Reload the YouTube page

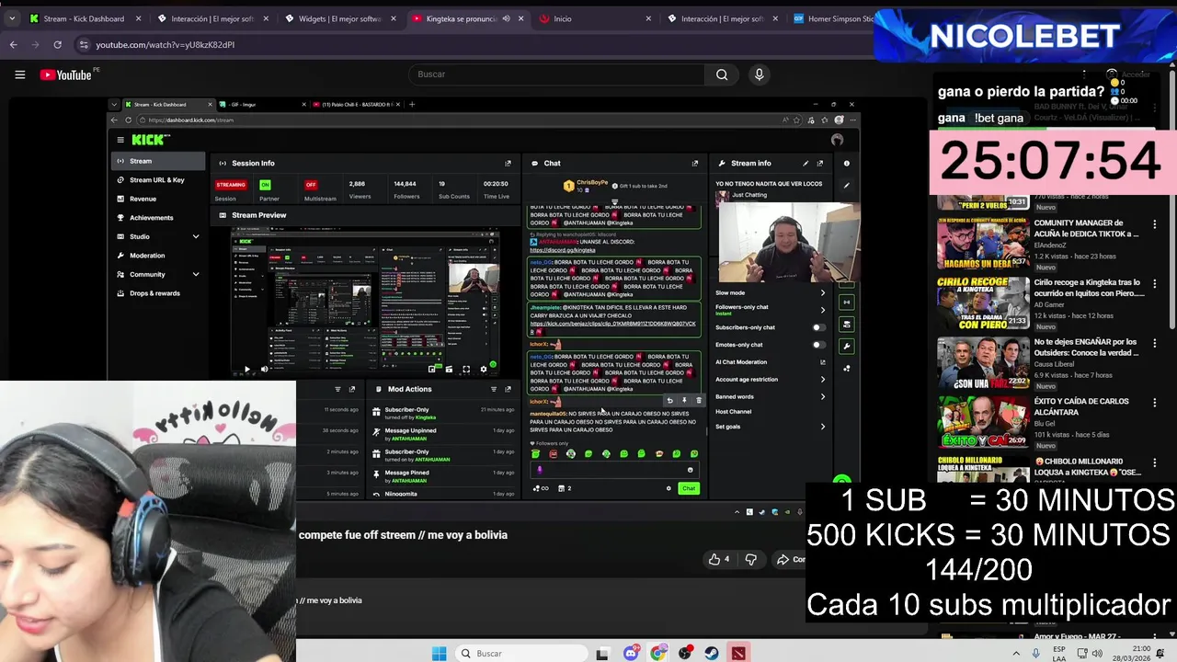[x=57, y=44]
